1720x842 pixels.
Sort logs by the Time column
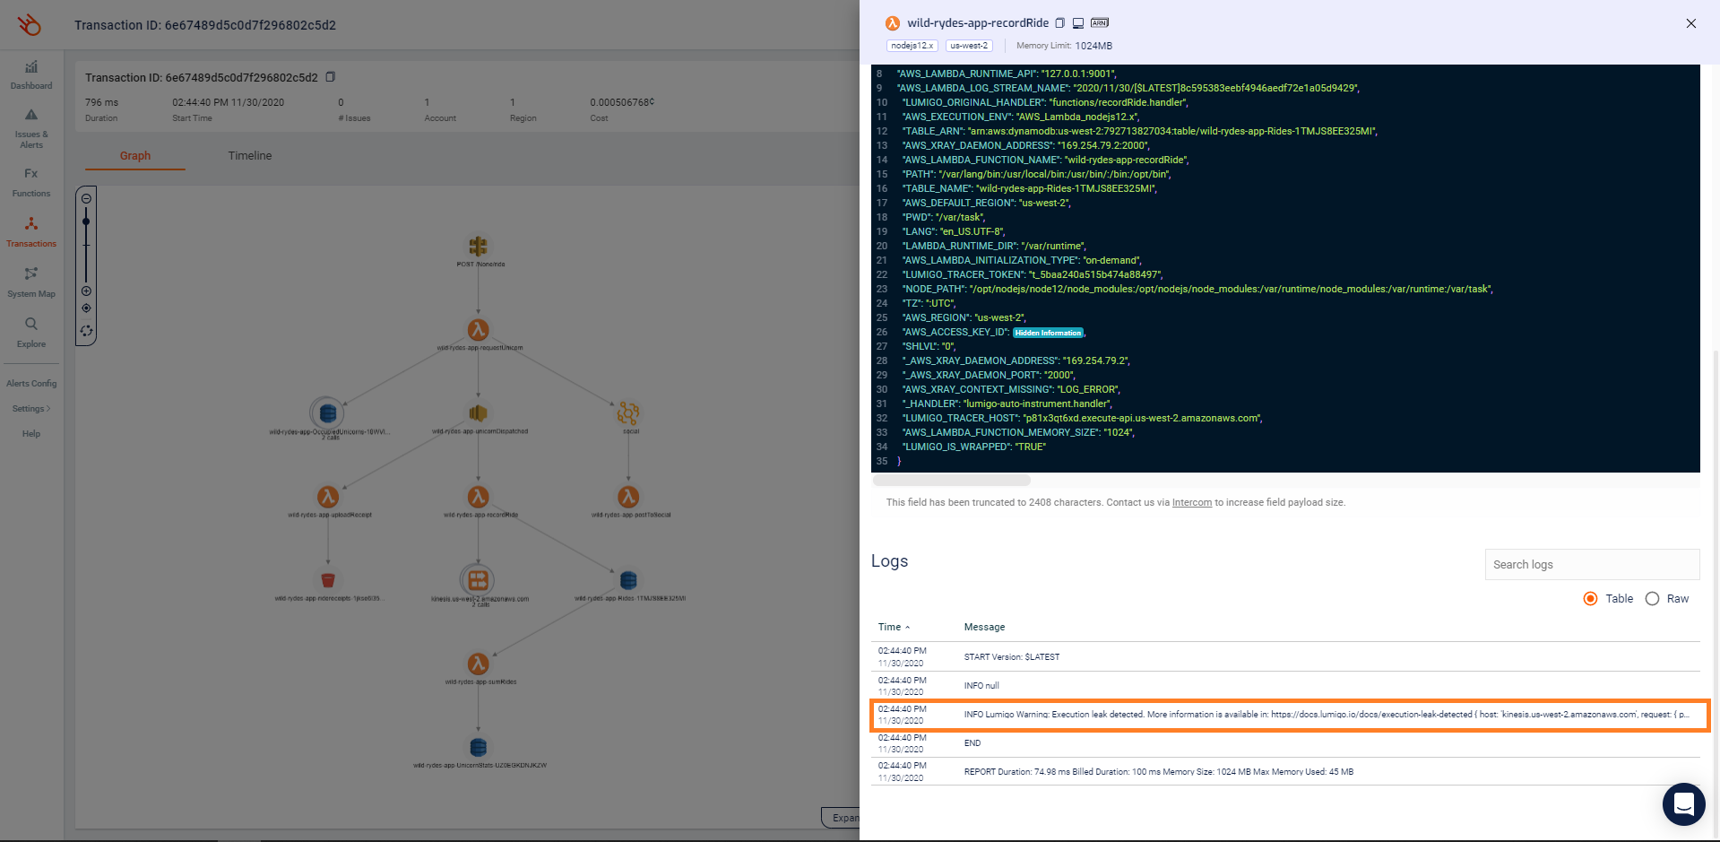pos(894,627)
